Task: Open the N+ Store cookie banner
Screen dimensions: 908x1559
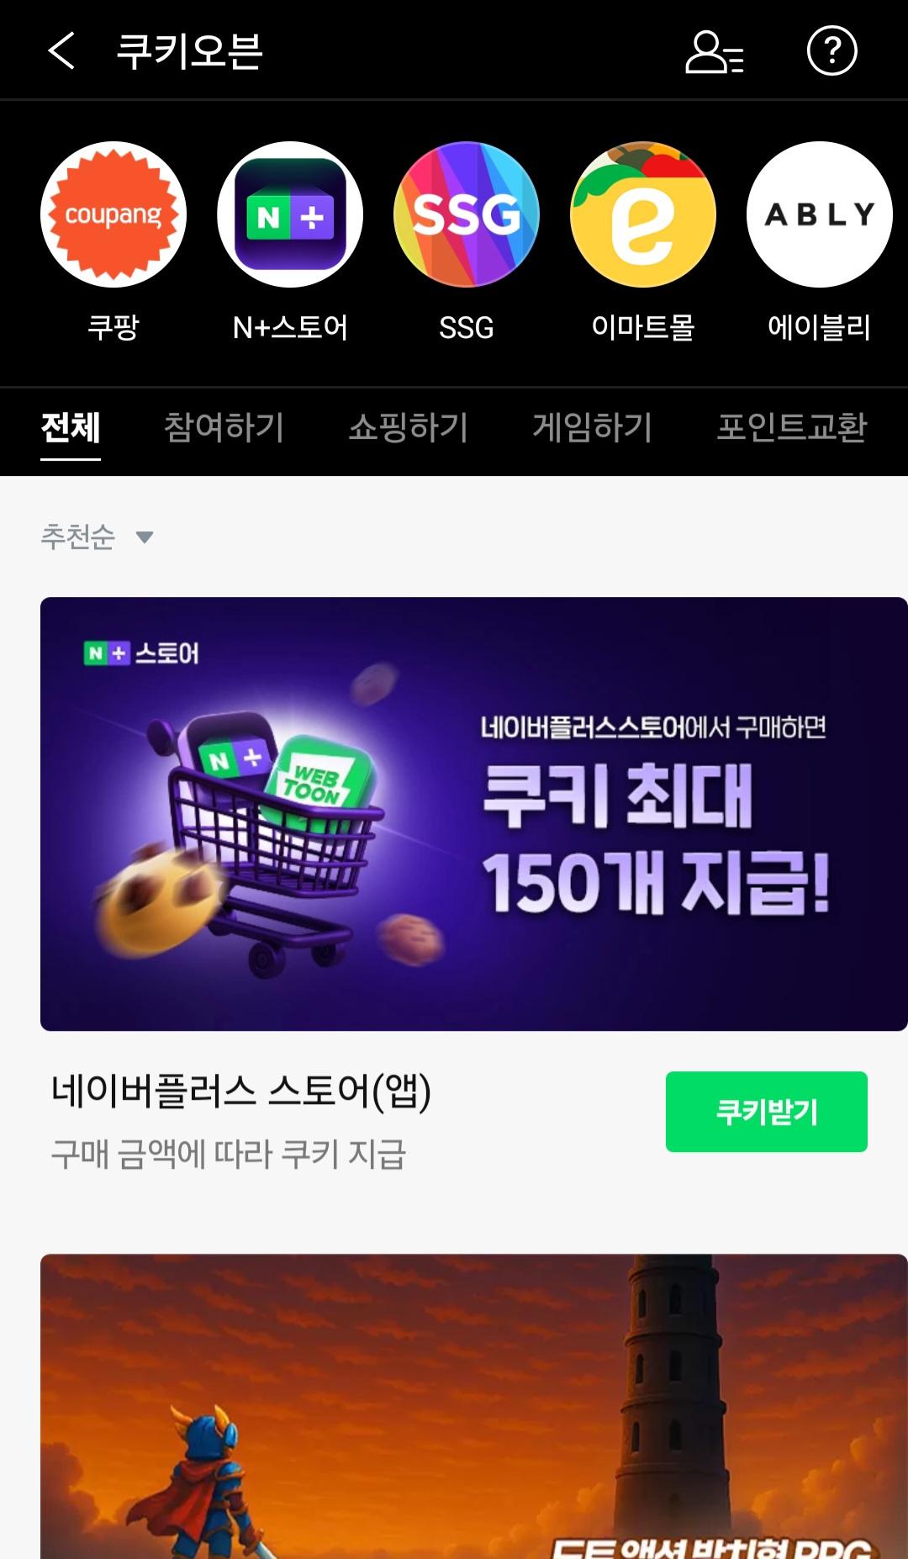Action: point(474,814)
